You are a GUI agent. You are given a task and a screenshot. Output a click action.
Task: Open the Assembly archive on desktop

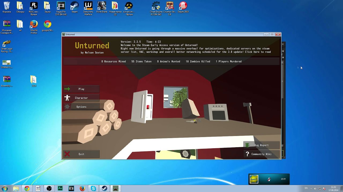pos(7,81)
